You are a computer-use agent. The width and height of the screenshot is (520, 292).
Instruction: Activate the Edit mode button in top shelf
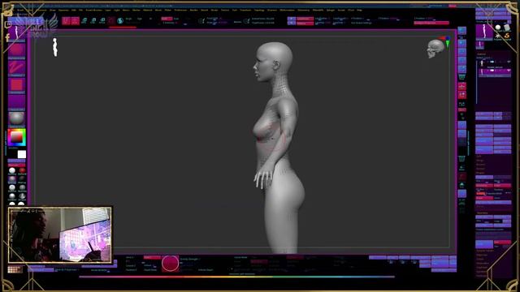[x=67, y=21]
